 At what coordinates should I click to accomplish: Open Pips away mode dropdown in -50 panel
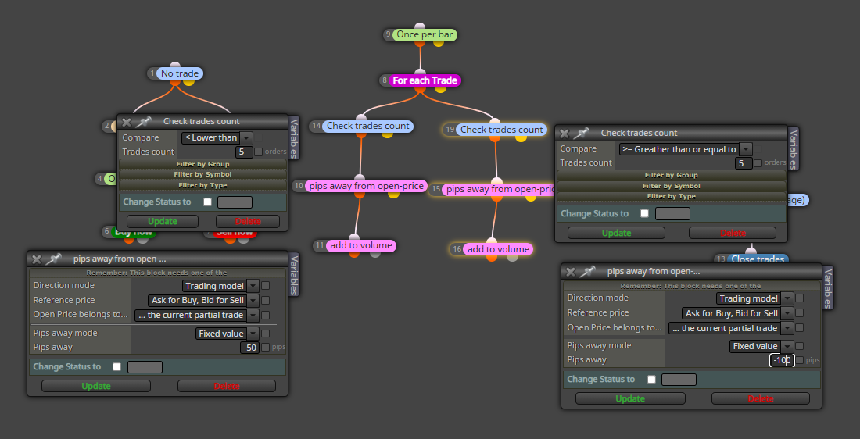[227, 334]
